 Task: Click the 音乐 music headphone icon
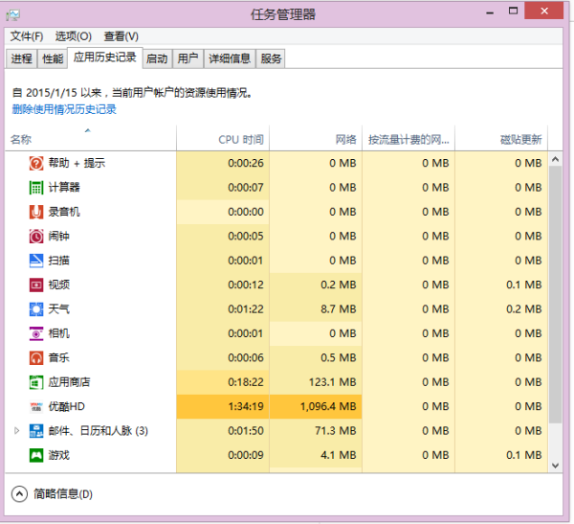36,358
